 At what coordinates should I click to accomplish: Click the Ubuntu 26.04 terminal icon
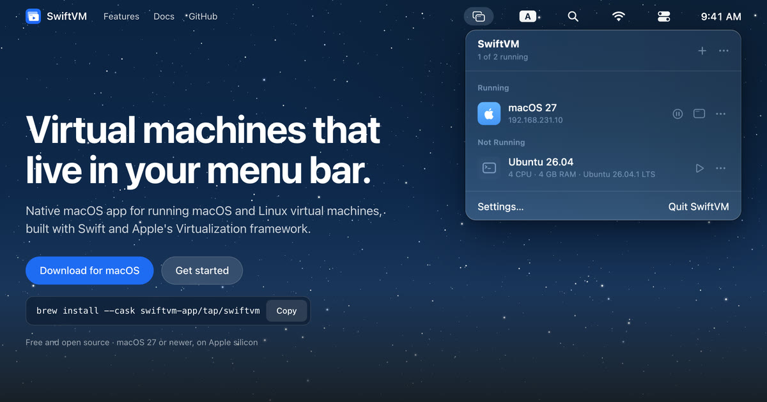[x=489, y=168]
